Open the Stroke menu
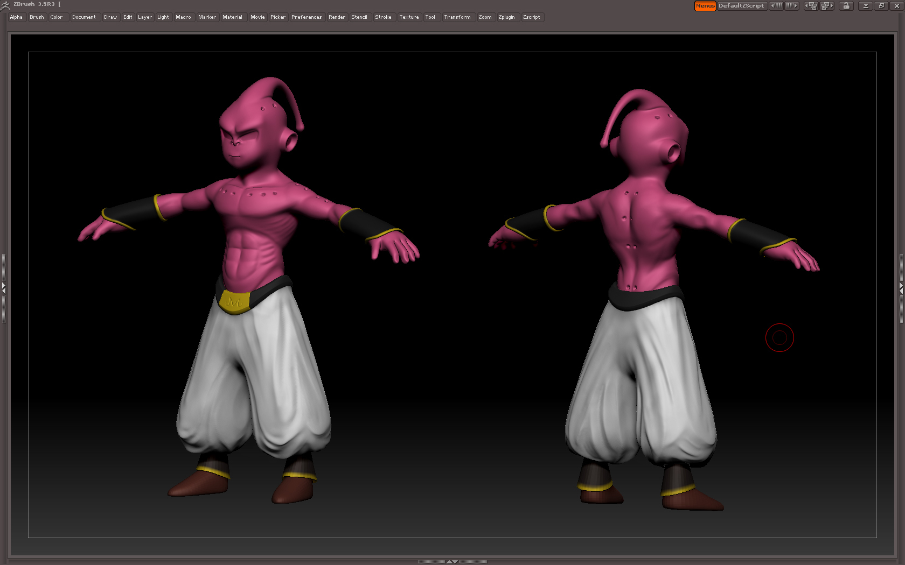The height and width of the screenshot is (565, 905). coord(383,17)
